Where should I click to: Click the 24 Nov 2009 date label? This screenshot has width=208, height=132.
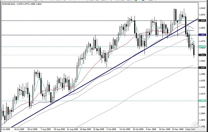click(178, 129)
